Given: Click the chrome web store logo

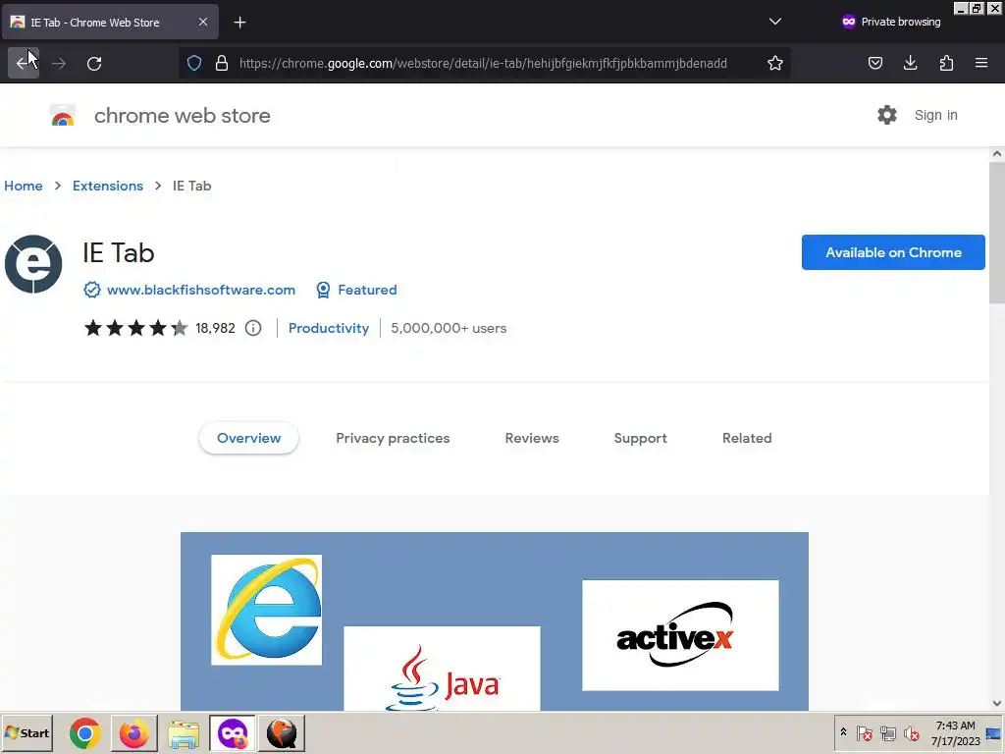Looking at the screenshot, I should coord(63,116).
